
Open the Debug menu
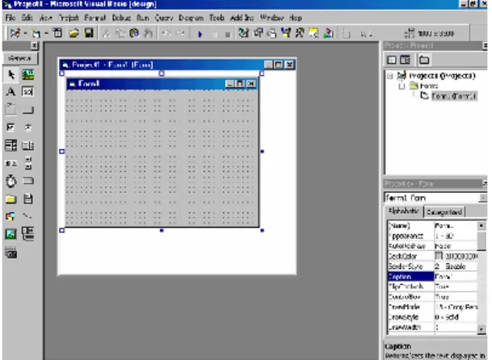click(x=121, y=18)
